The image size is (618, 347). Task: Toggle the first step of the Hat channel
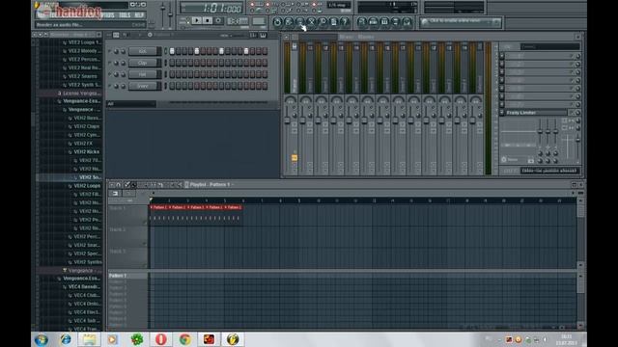172,74
